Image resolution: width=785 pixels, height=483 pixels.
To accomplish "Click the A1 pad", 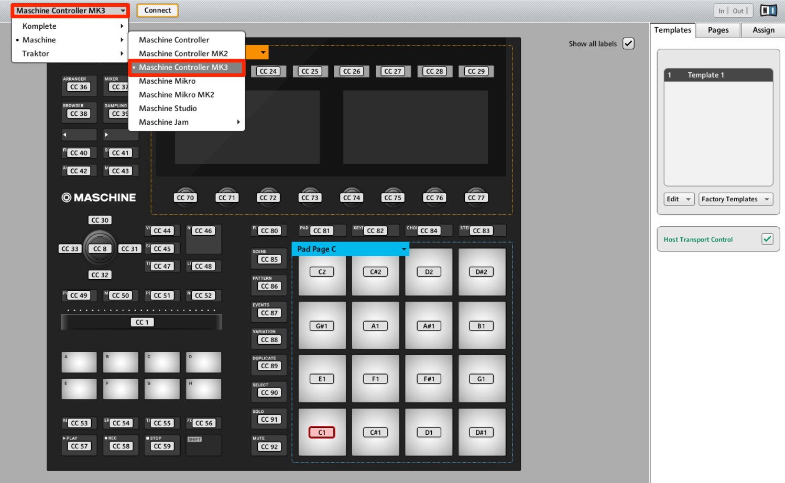I will (375, 325).
